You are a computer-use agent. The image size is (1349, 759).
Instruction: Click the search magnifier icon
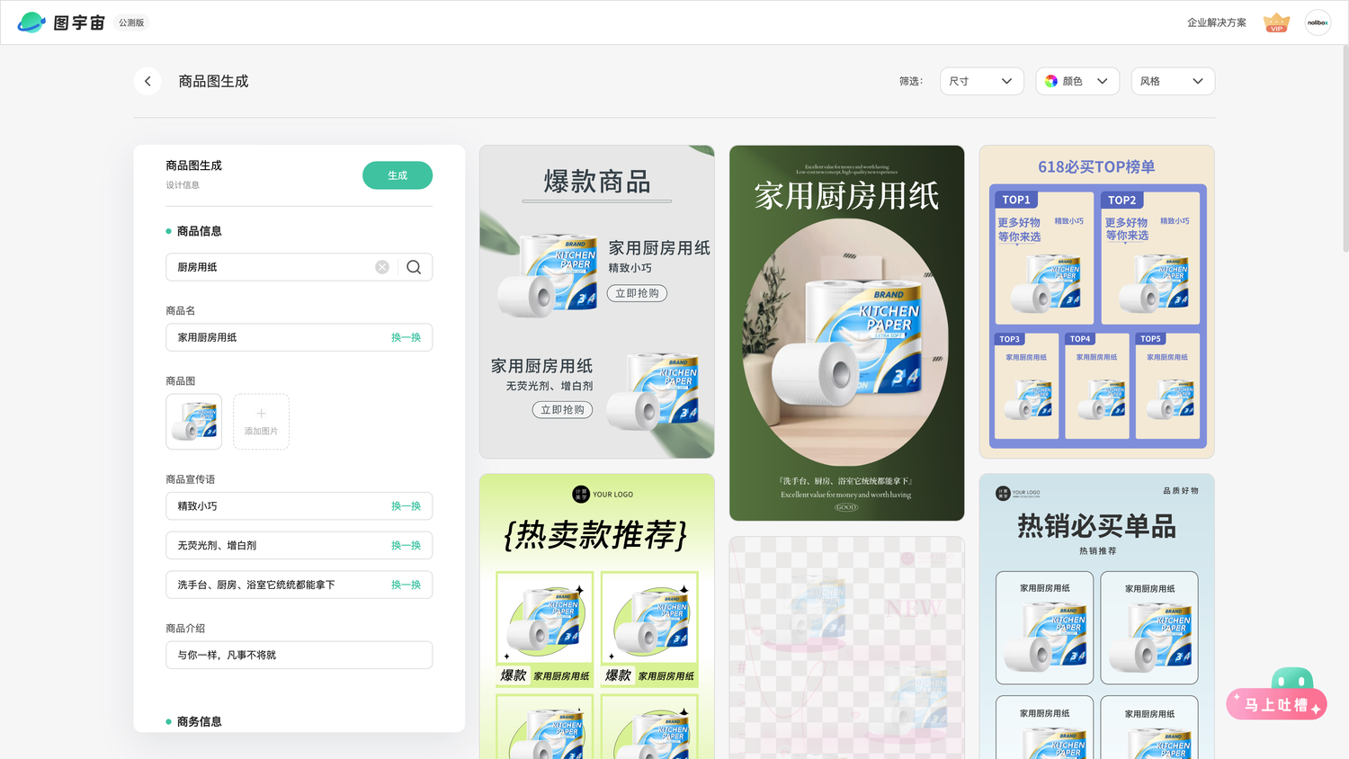[414, 267]
